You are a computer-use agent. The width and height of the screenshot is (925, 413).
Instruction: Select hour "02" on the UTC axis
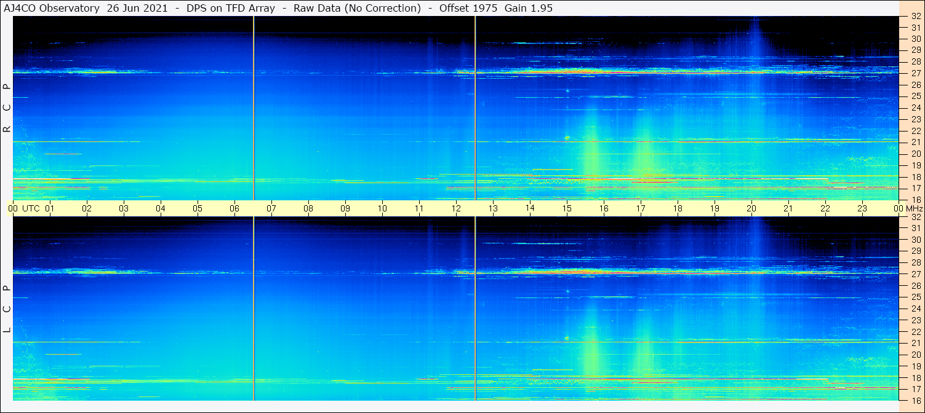(x=87, y=208)
